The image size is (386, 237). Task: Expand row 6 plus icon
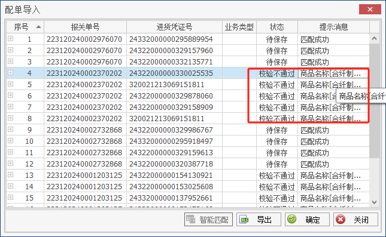coord(10,96)
